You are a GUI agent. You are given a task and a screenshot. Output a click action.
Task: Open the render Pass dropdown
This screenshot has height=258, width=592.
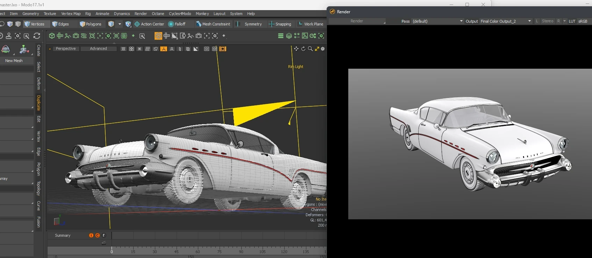pyautogui.click(x=437, y=21)
